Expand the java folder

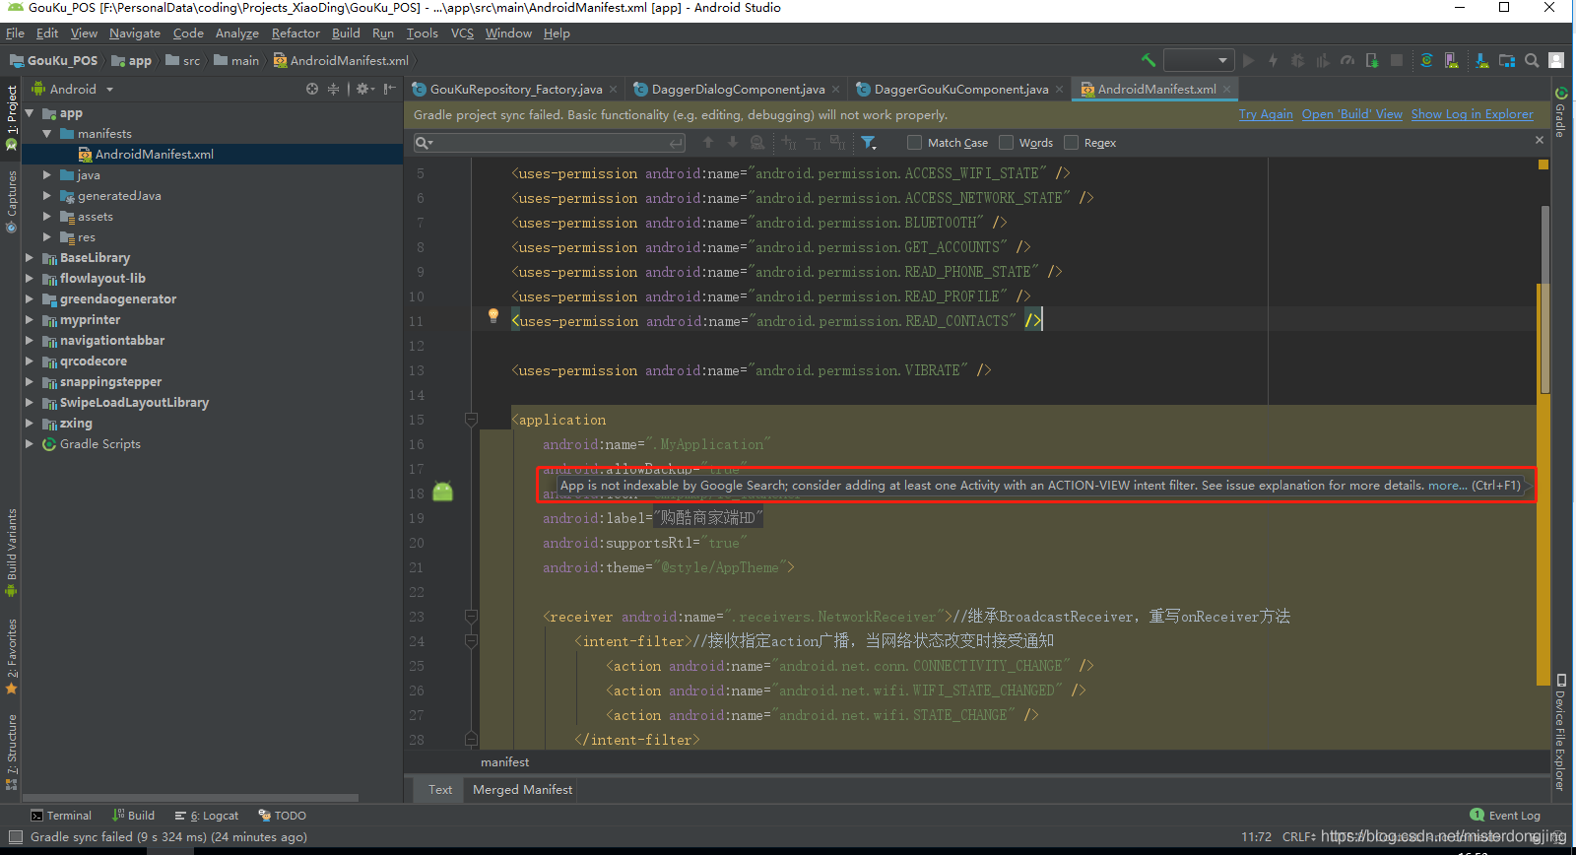click(46, 174)
